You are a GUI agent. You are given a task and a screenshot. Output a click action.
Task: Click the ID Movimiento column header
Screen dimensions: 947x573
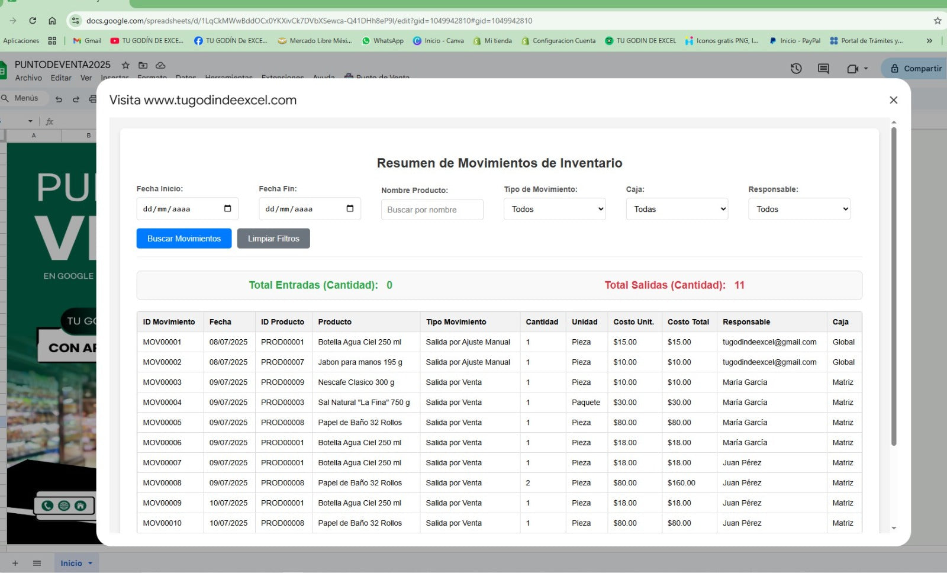pyautogui.click(x=169, y=322)
